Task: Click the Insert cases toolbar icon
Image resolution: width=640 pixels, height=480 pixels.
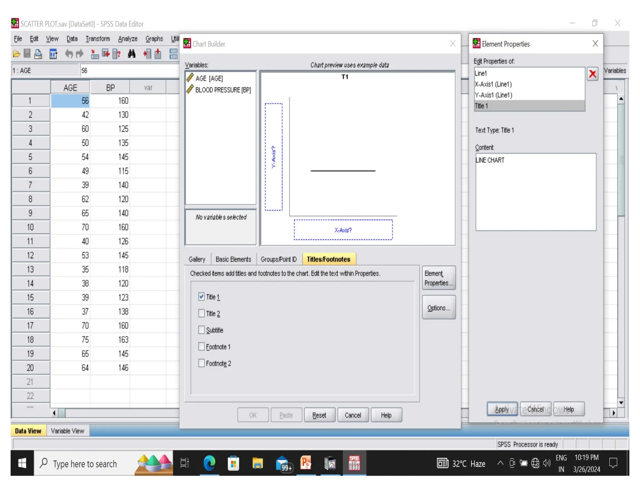Action: 147,54
